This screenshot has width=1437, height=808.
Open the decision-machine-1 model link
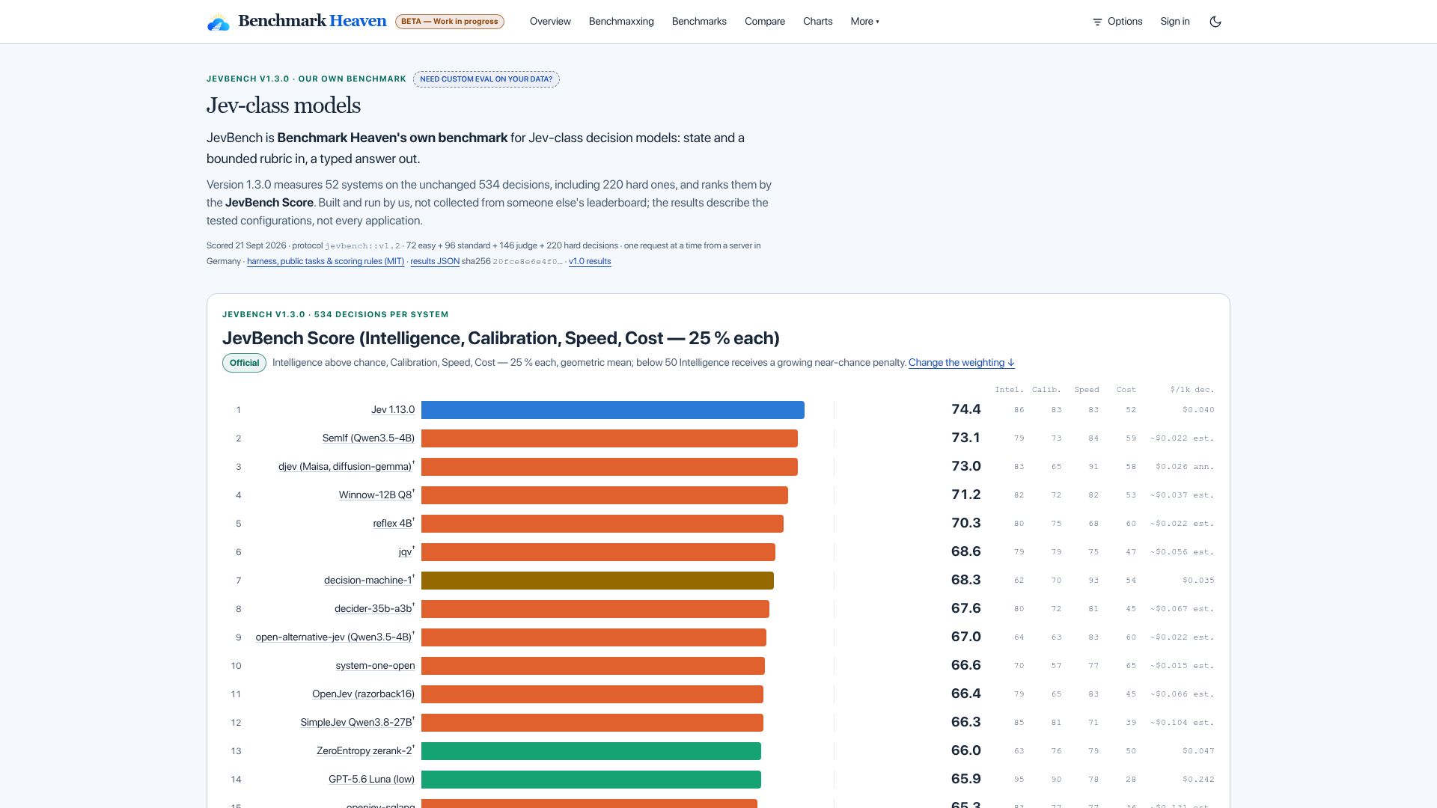[x=368, y=581]
